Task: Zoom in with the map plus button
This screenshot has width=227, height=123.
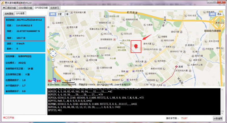Action: click(53, 60)
